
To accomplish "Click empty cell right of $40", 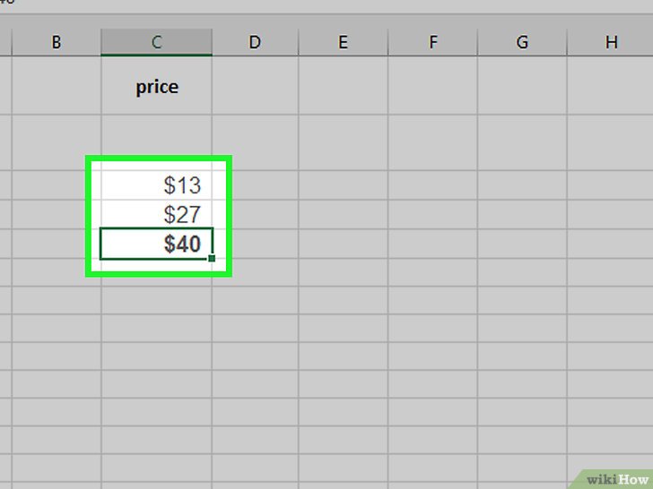I will 256,244.
